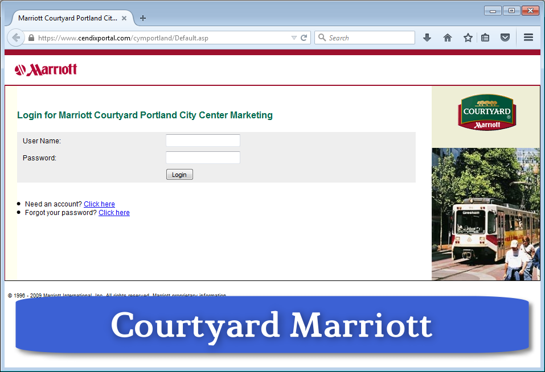Click the address bar URL

tap(123, 38)
